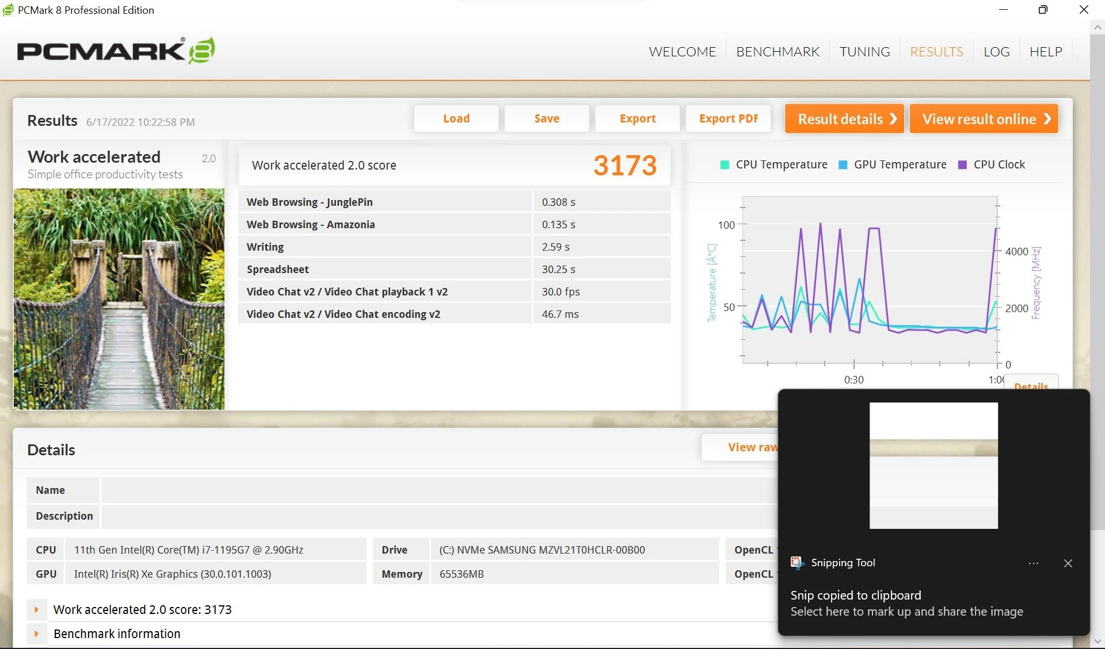Viewport: 1105px width, 649px height.
Task: Click the scroll down arrow of page scrollbar
Action: click(x=1098, y=641)
